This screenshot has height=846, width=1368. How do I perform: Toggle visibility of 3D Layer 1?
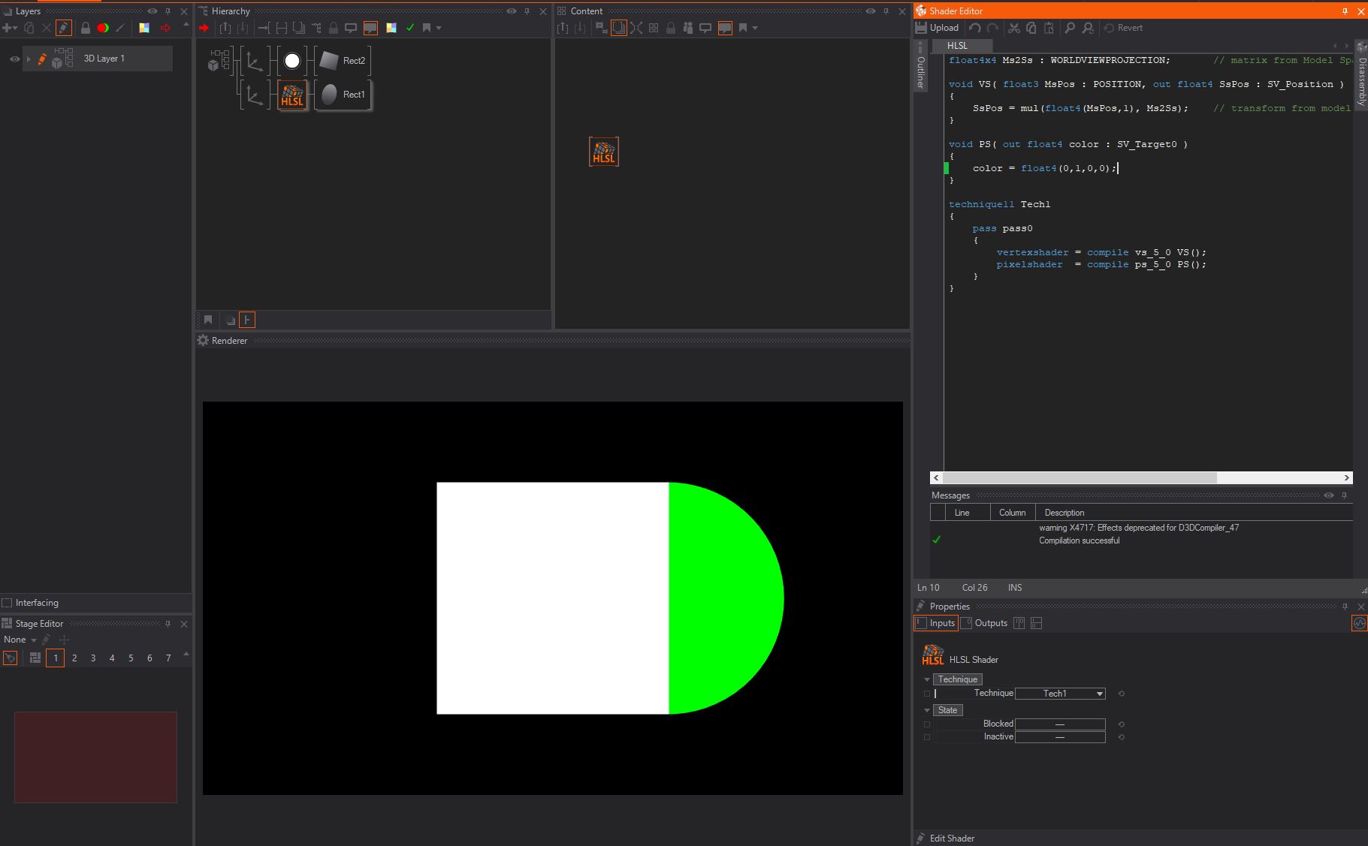pos(14,59)
